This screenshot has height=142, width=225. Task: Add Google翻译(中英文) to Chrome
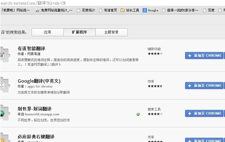click(x=204, y=86)
